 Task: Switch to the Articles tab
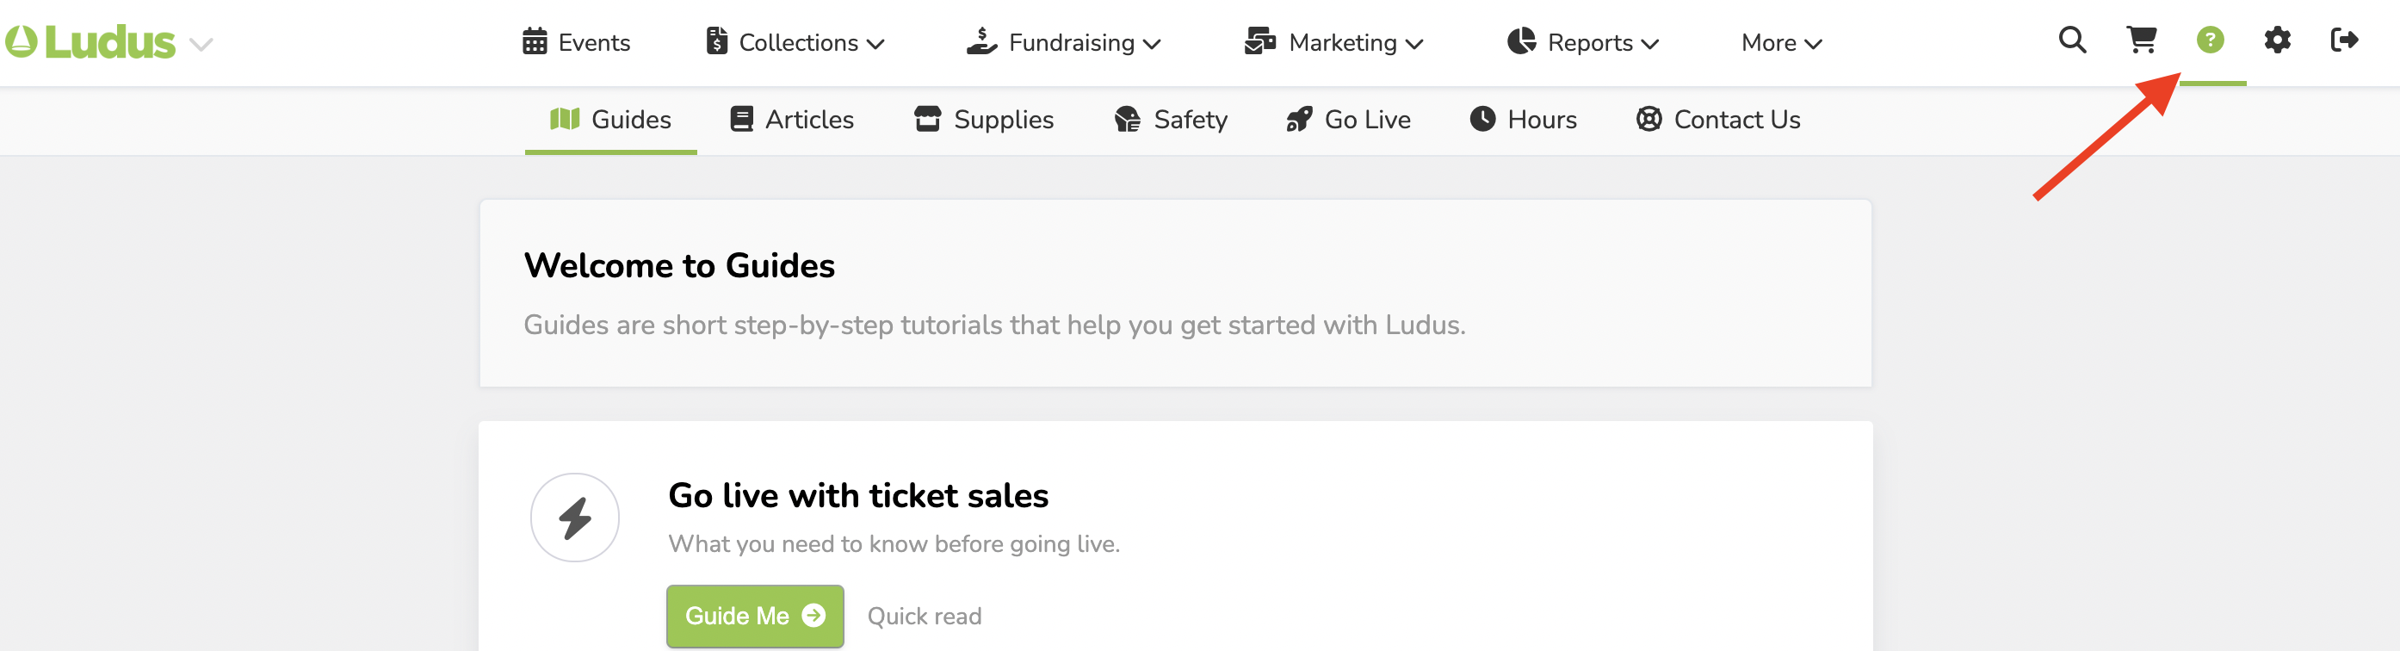pos(792,121)
